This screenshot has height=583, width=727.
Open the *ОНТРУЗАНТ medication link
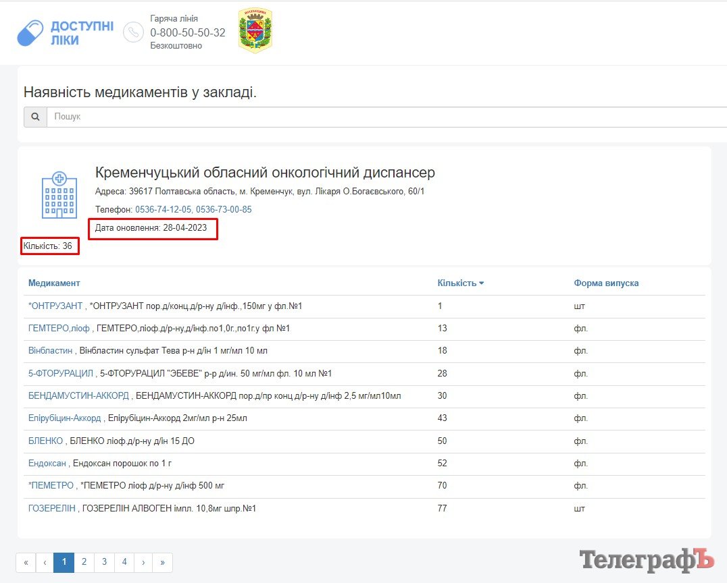55,306
